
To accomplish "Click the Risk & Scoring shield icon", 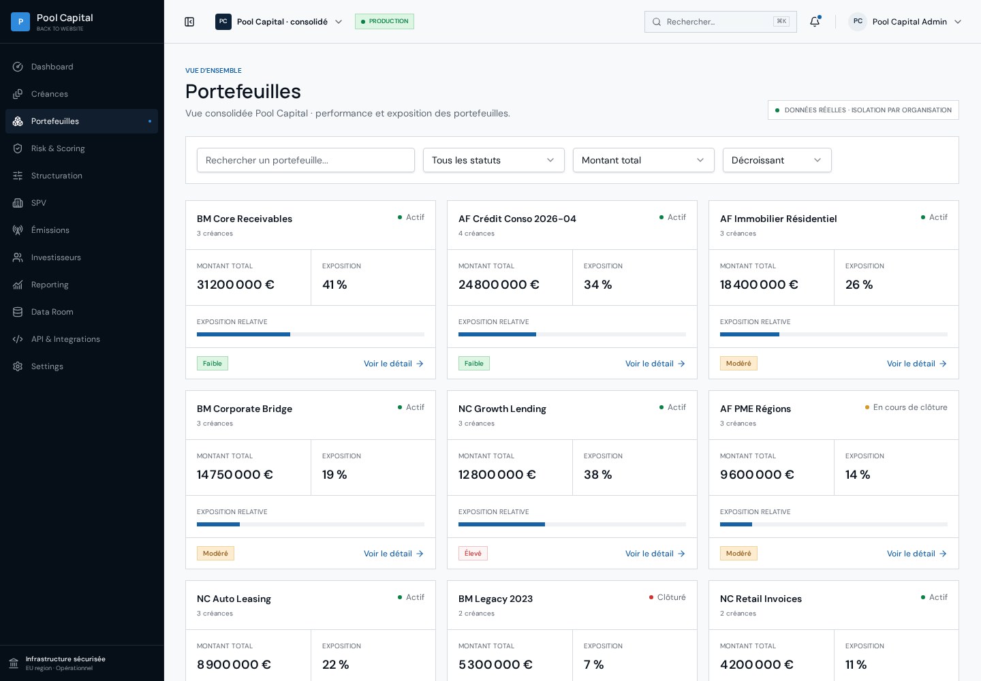I will coord(18,148).
